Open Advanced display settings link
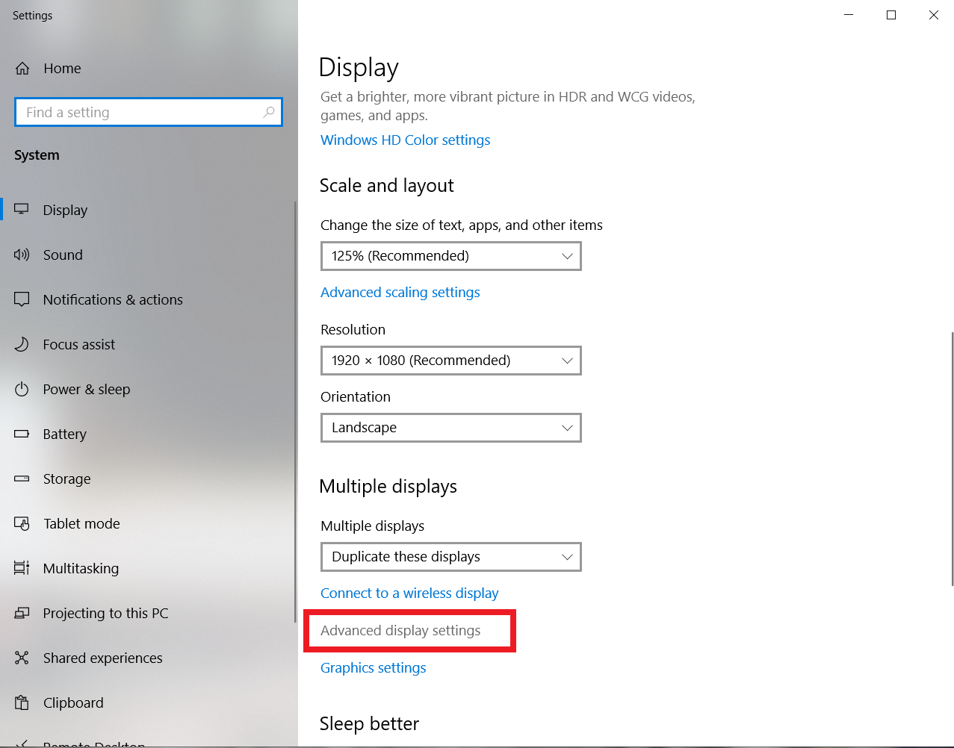 400,631
